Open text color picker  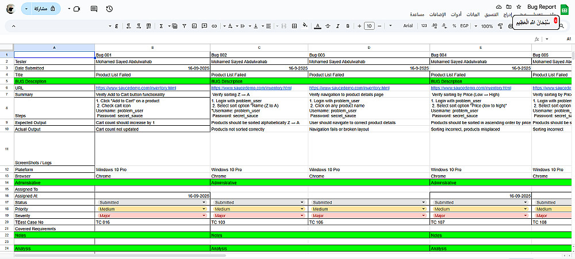(317, 26)
